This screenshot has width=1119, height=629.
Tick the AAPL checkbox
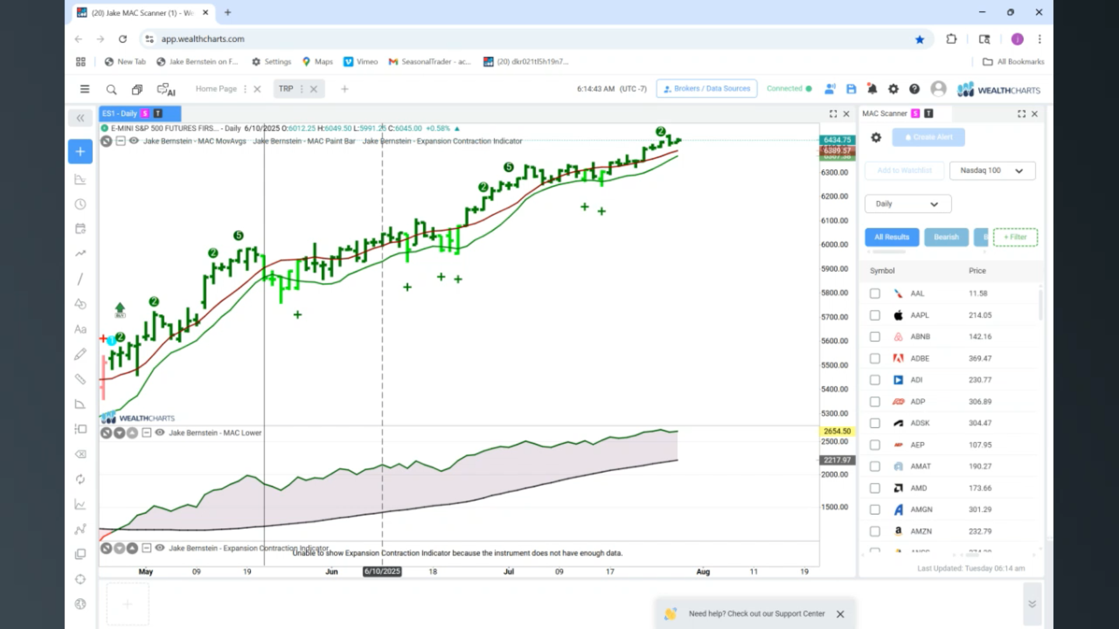pos(875,315)
